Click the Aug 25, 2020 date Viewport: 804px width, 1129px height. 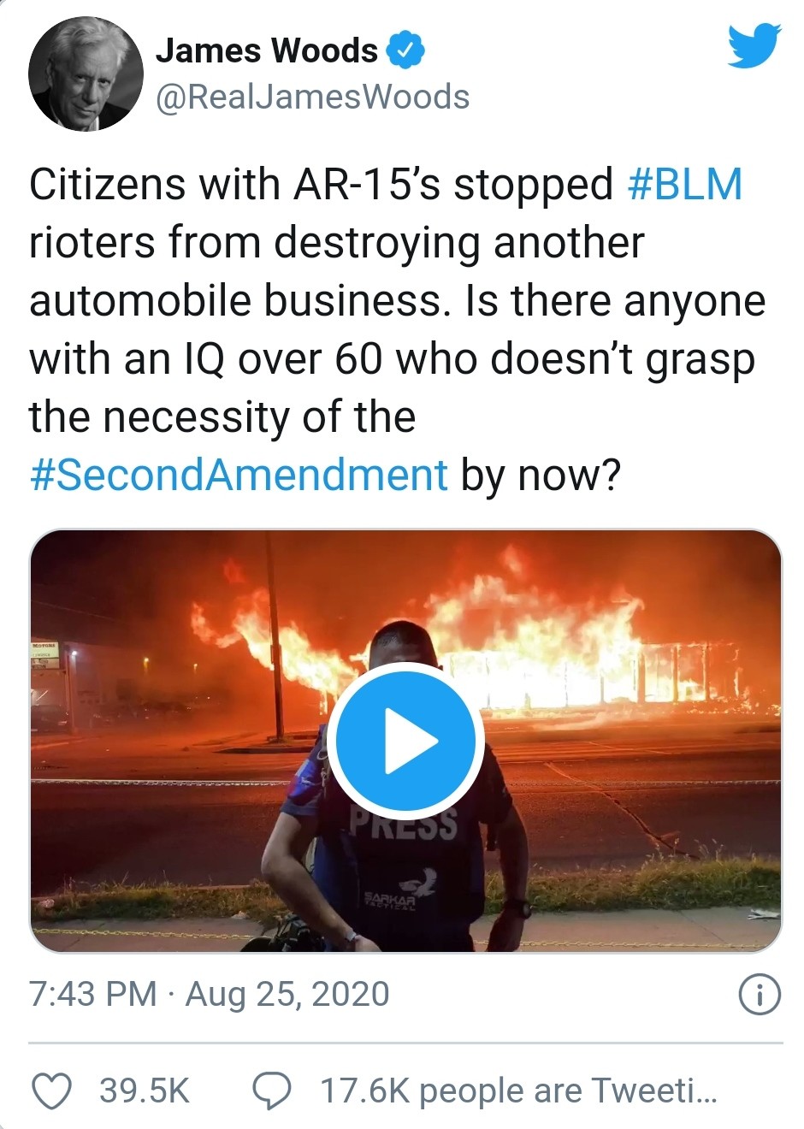pos(287,995)
